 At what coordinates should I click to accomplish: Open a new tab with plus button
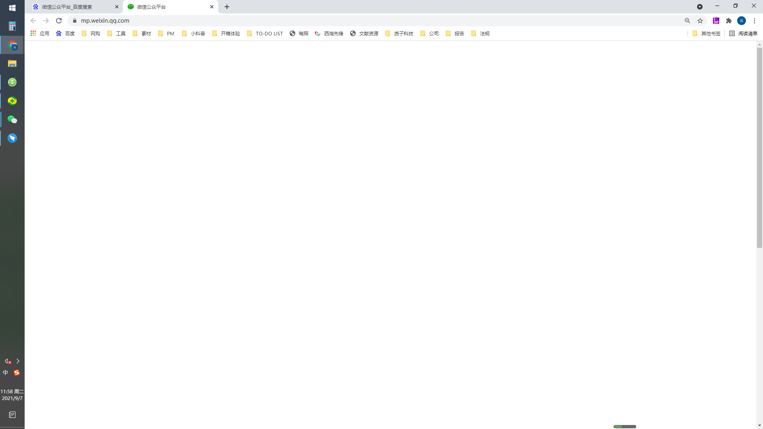coord(227,7)
